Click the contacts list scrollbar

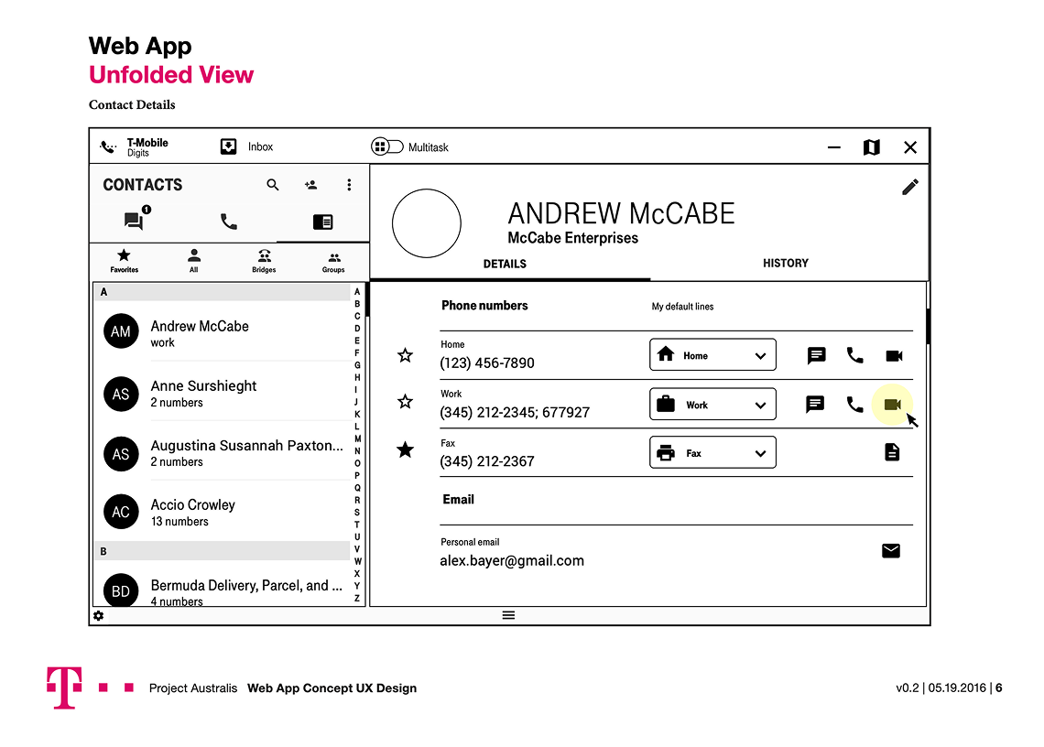coord(366,299)
